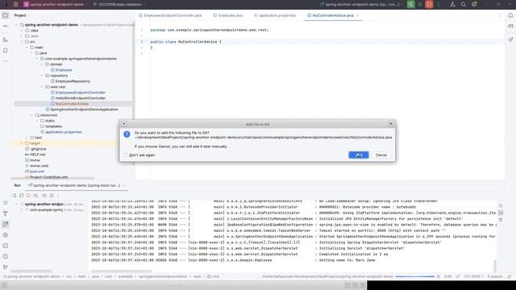Collapse the spring-another-endpoint-demo root node
Image resolution: width=516 pixels, height=290 pixels.
[x=16, y=25]
